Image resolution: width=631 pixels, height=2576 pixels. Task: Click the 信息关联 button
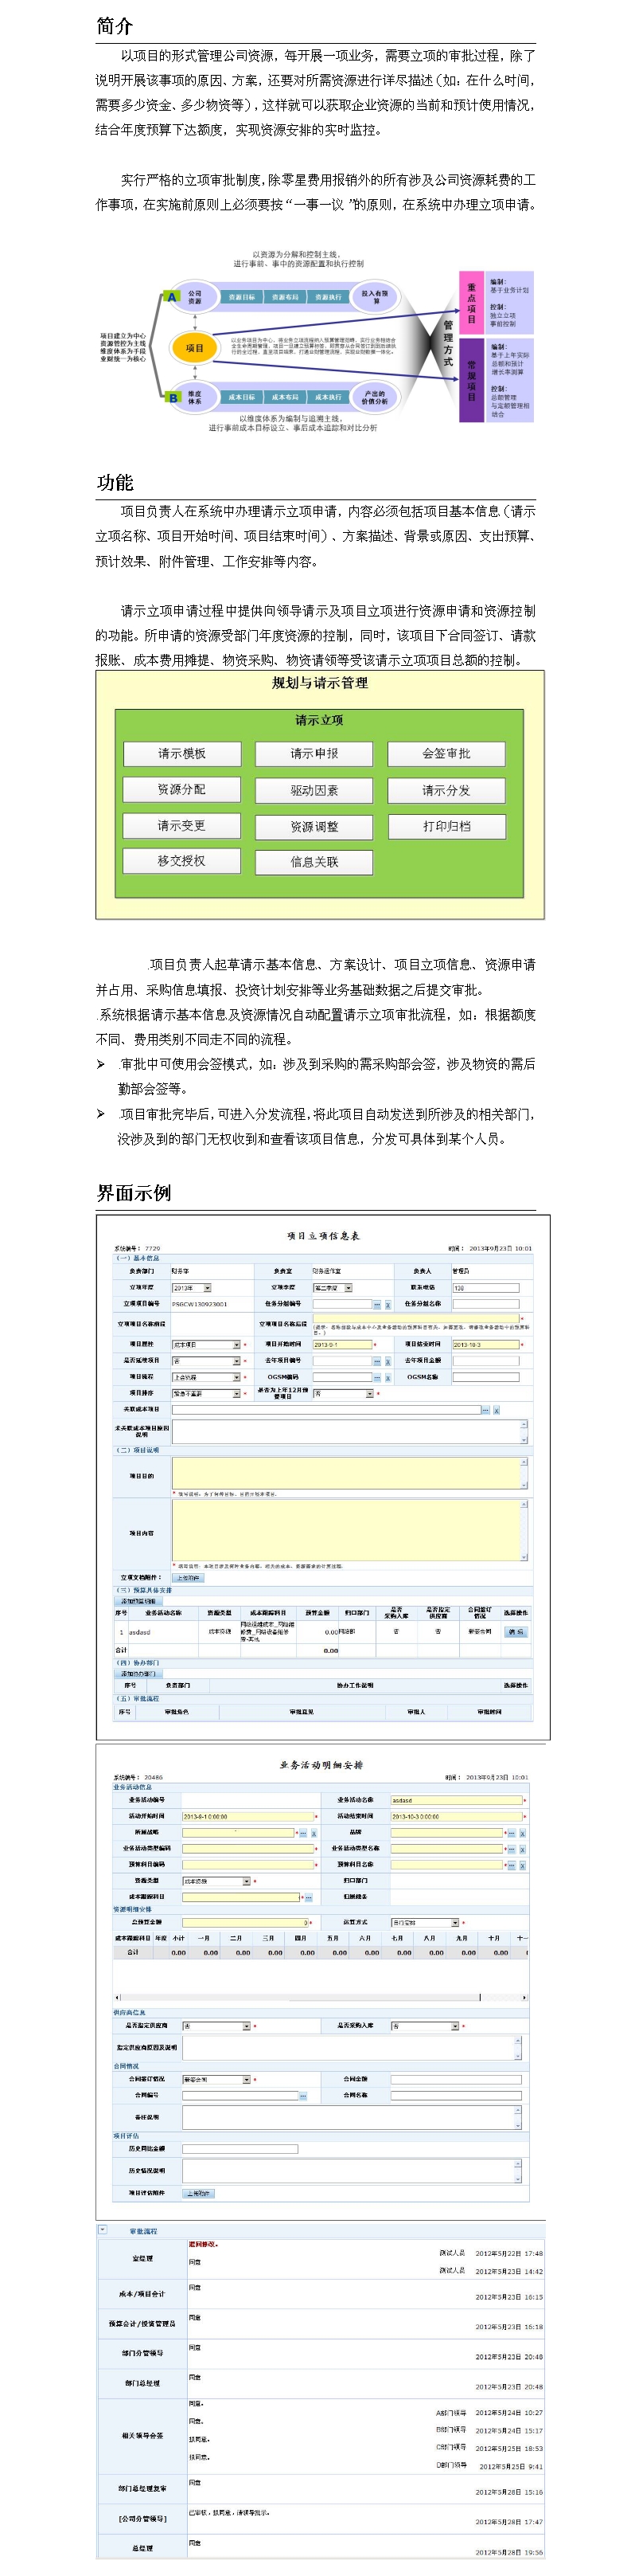[x=314, y=861]
